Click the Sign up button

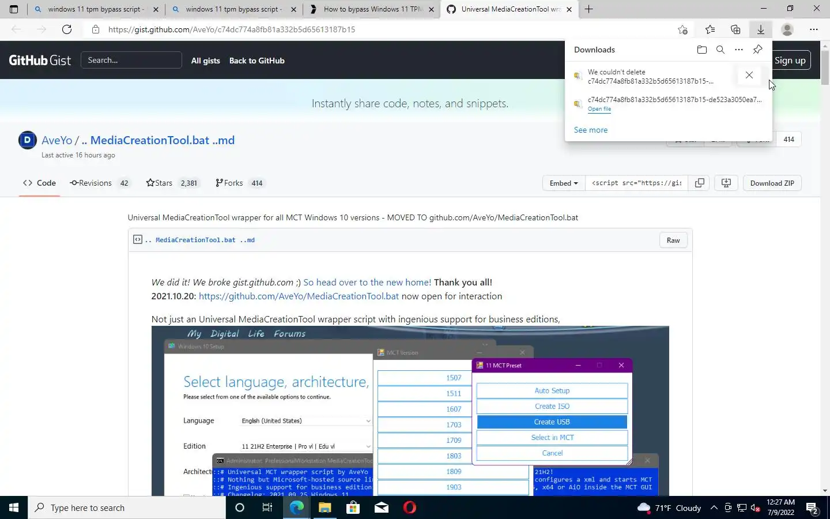(x=790, y=61)
